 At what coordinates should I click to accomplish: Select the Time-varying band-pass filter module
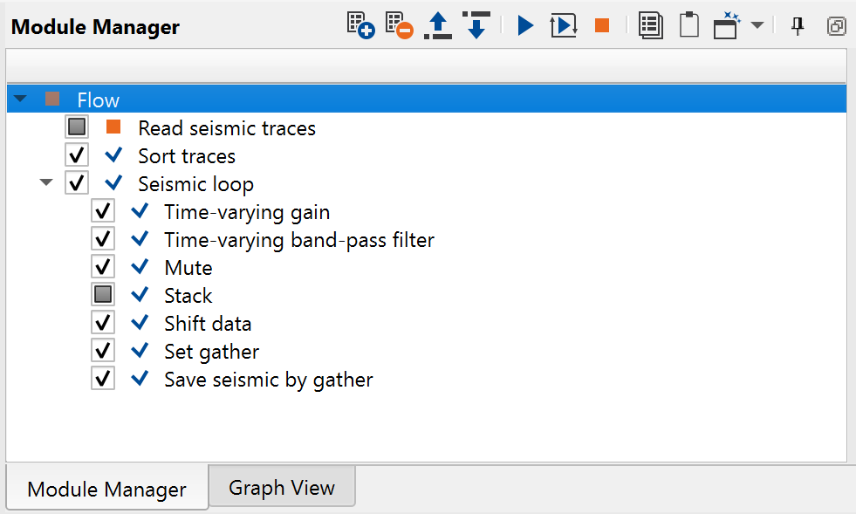coord(298,239)
